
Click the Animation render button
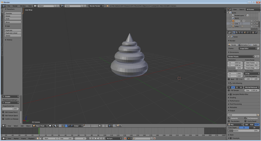[x=243, y=45]
